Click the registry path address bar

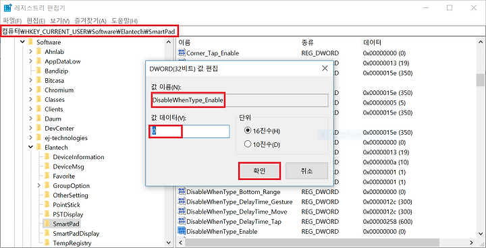pos(243,31)
